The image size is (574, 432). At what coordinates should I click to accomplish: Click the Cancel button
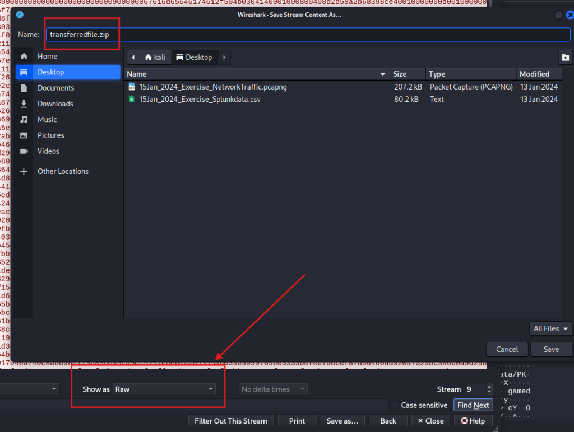point(507,349)
